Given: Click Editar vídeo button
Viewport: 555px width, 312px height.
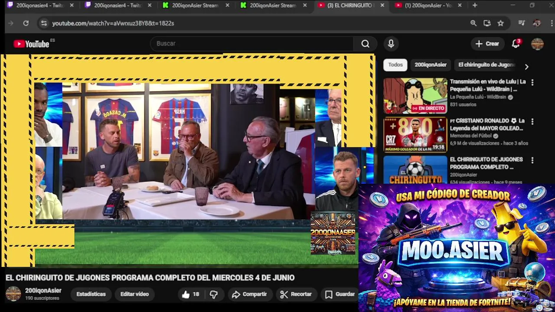Looking at the screenshot, I should (x=134, y=294).
